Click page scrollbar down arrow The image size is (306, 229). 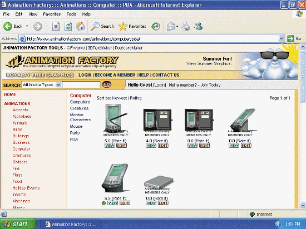click(x=303, y=205)
